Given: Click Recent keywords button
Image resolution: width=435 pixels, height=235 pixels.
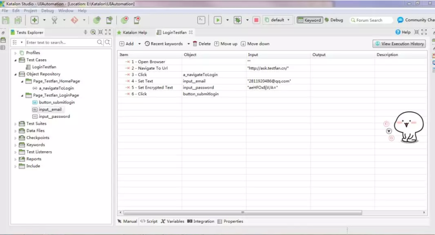Looking at the screenshot, I should tap(164, 44).
